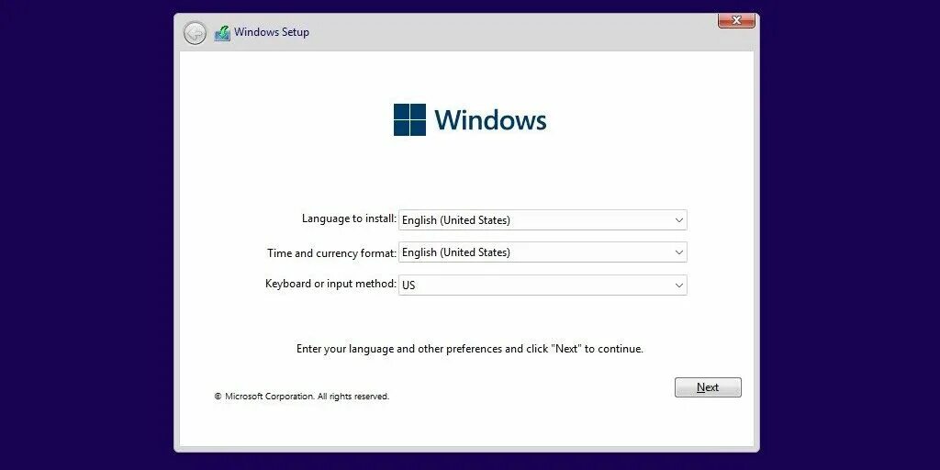Click the 'Language to install:' label

tap(349, 218)
